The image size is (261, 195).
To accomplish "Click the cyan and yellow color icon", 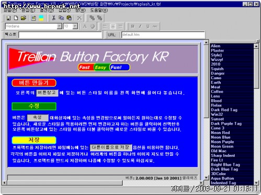I will [41, 18].
